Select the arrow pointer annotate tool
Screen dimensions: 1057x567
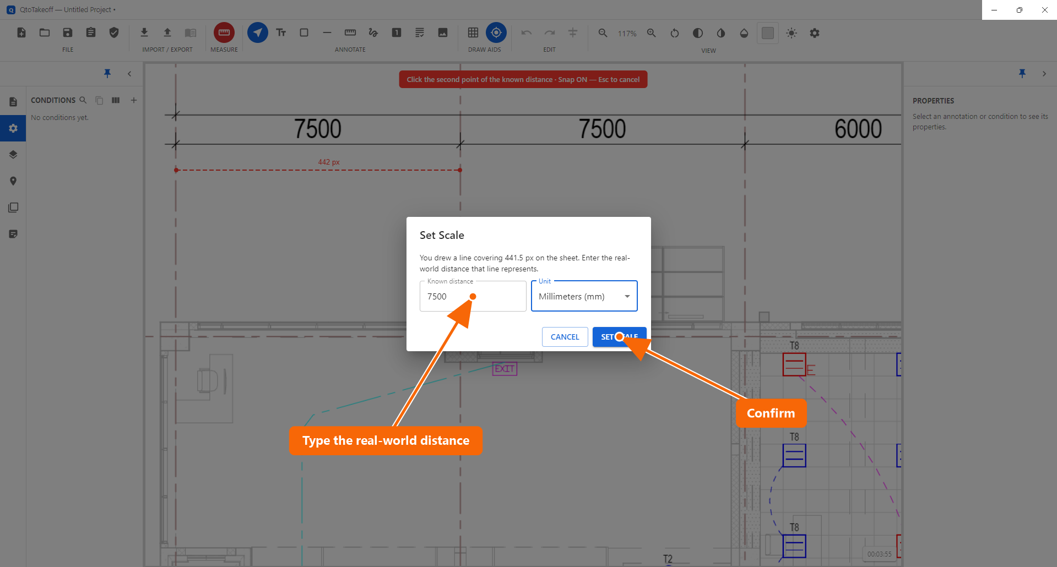(258, 32)
